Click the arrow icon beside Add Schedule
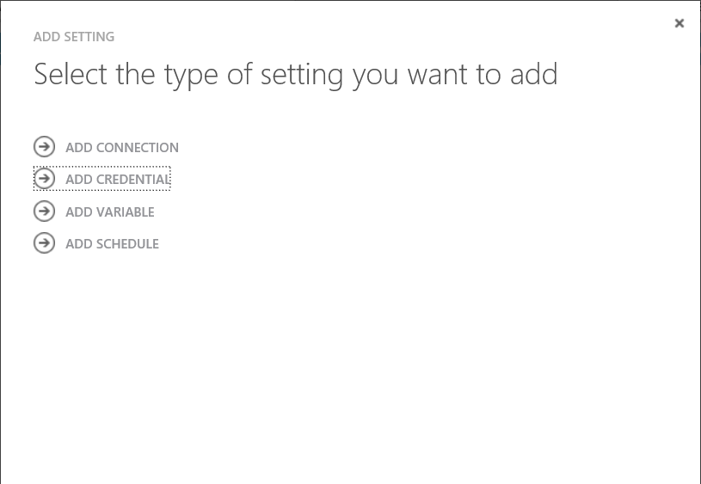This screenshot has height=484, width=701. (x=44, y=243)
